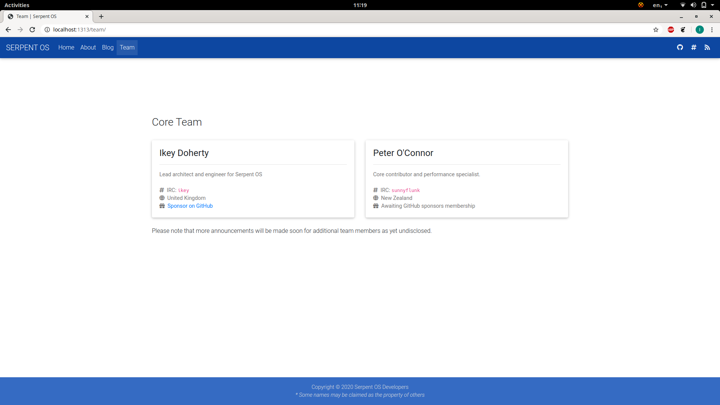This screenshot has height=405, width=720.
Task: Select the Team nav item
Action: (127, 48)
